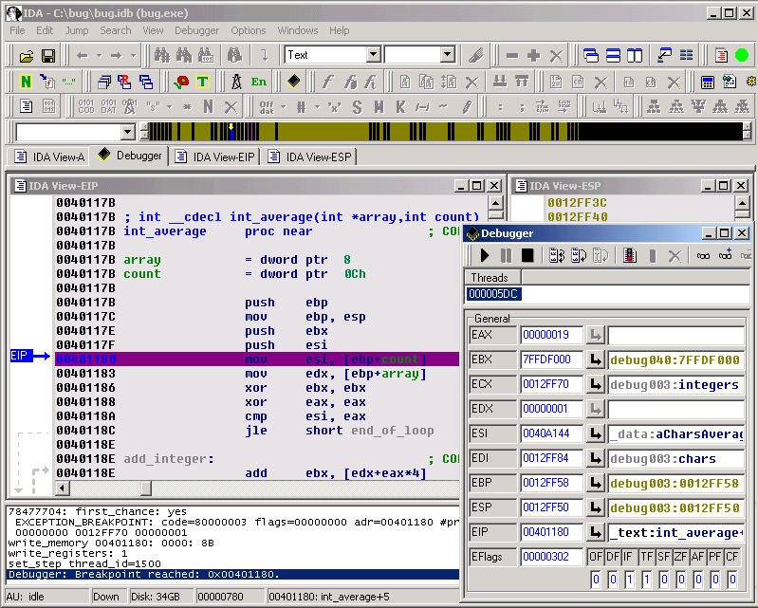
Task: Click the calculator icon in toolbar
Action: 708,82
